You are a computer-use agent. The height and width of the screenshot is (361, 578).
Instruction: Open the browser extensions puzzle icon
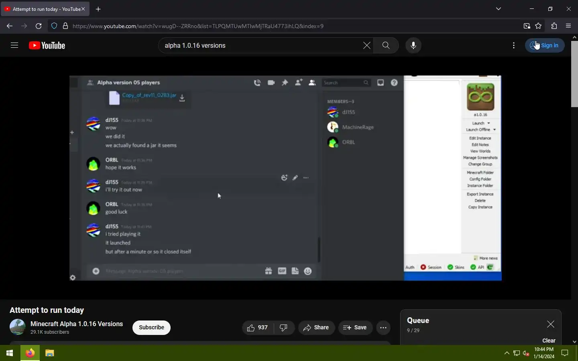point(554,26)
